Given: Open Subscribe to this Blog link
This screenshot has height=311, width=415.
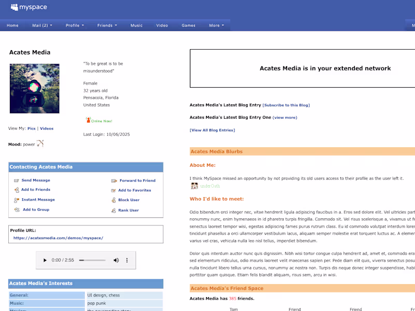Looking at the screenshot, I should [x=286, y=105].
